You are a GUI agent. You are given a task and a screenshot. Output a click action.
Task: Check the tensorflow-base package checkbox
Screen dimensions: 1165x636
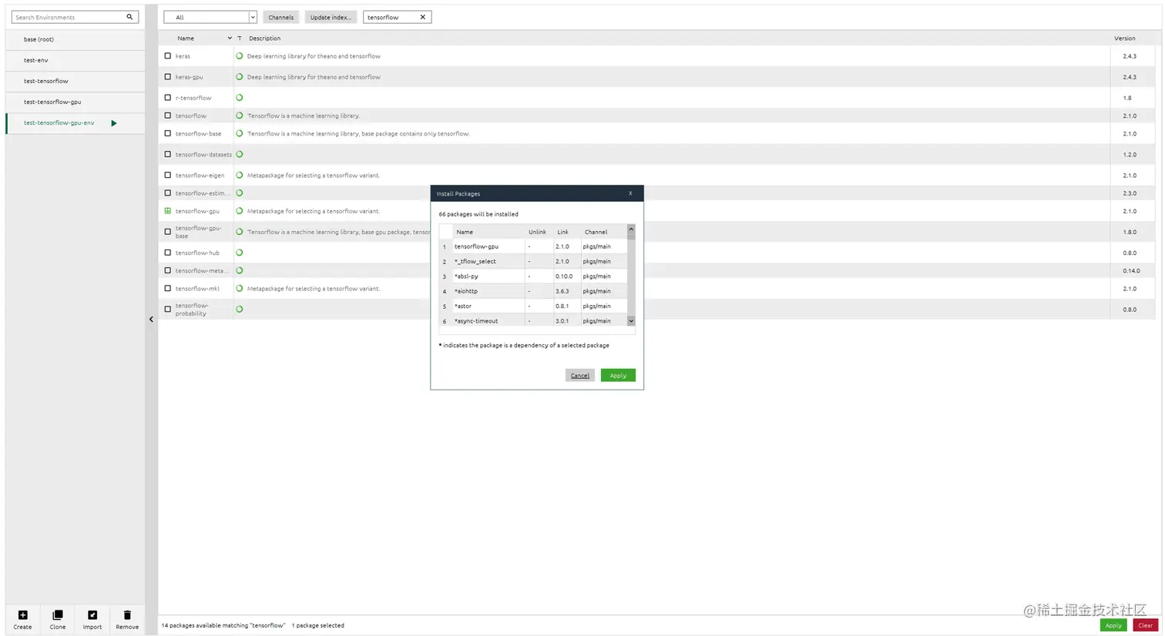168,133
